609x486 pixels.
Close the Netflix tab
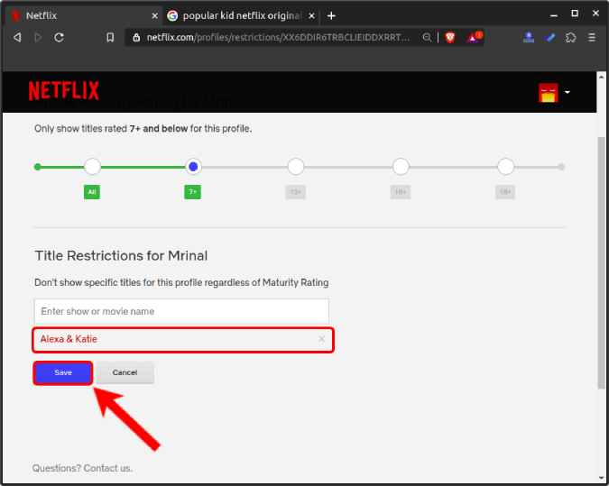(x=154, y=16)
